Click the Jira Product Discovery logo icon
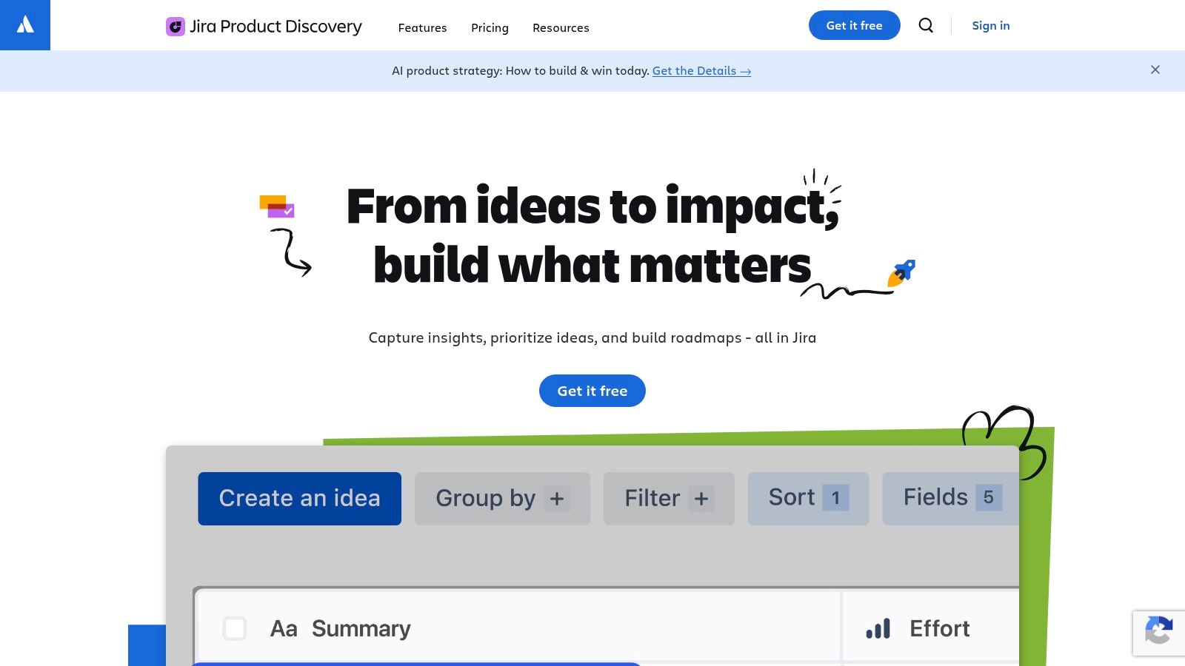 (176, 27)
